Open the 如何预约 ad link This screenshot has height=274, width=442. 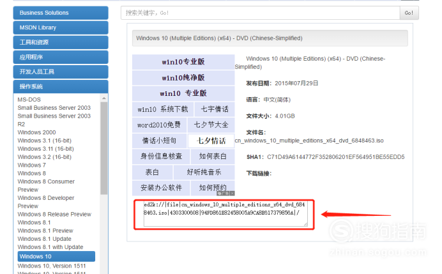coord(213,188)
